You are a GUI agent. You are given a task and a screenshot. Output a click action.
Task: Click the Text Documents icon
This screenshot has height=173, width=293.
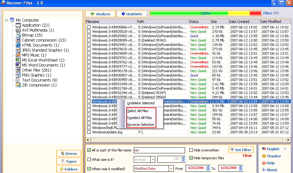click(18, 80)
